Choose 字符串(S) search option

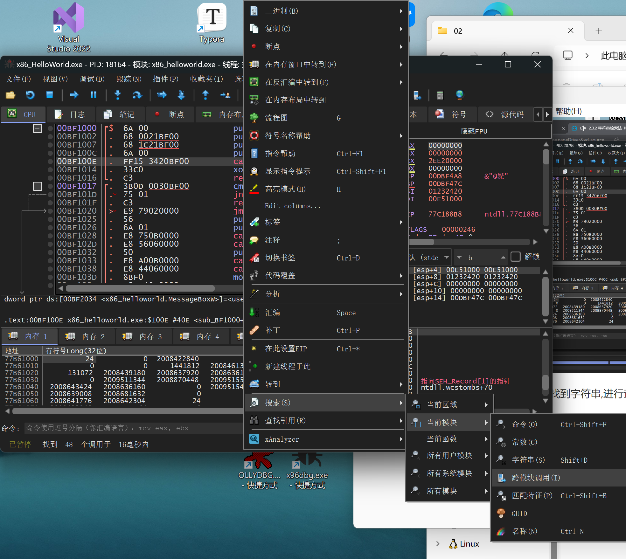(x=528, y=460)
